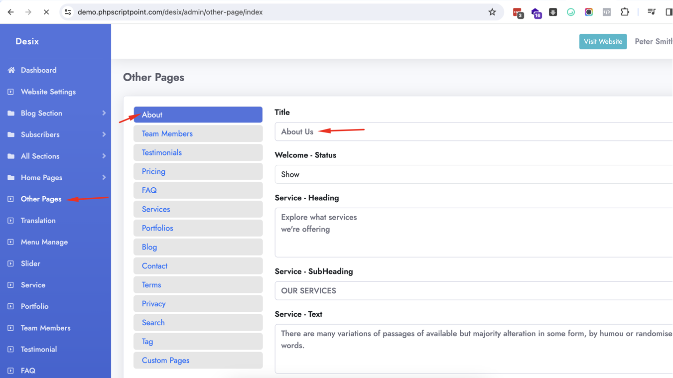Image resolution: width=673 pixels, height=378 pixels.
Task: Click the Dashboard home icon in sidebar
Action: [x=11, y=70]
